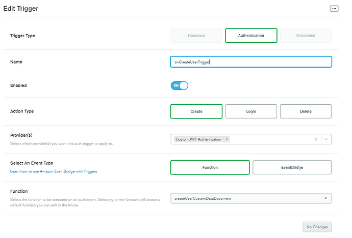Click into the trigger Name field
352x238 pixels.
tap(251, 62)
